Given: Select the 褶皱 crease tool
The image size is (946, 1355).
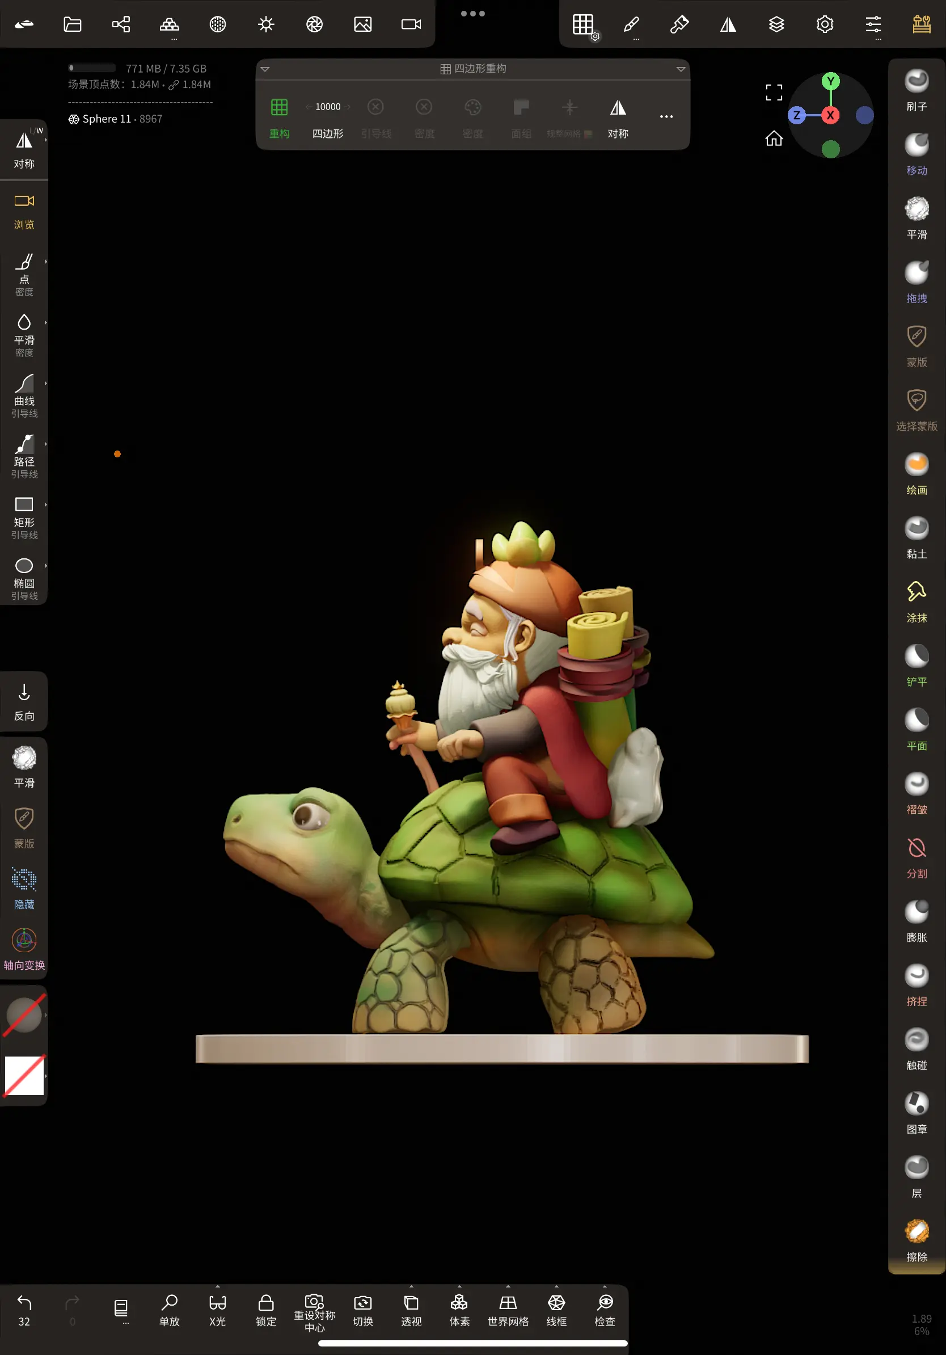Looking at the screenshot, I should [917, 794].
